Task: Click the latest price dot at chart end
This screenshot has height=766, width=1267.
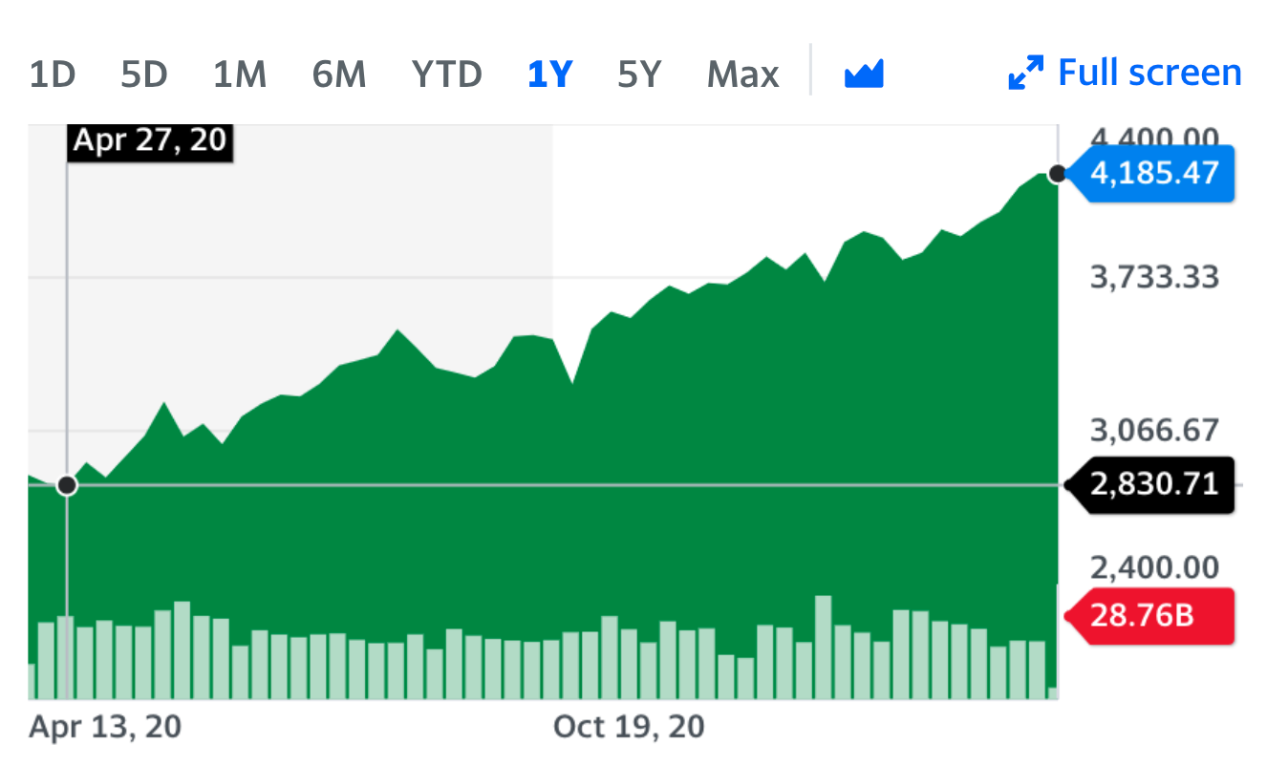Action: pos(1057,174)
